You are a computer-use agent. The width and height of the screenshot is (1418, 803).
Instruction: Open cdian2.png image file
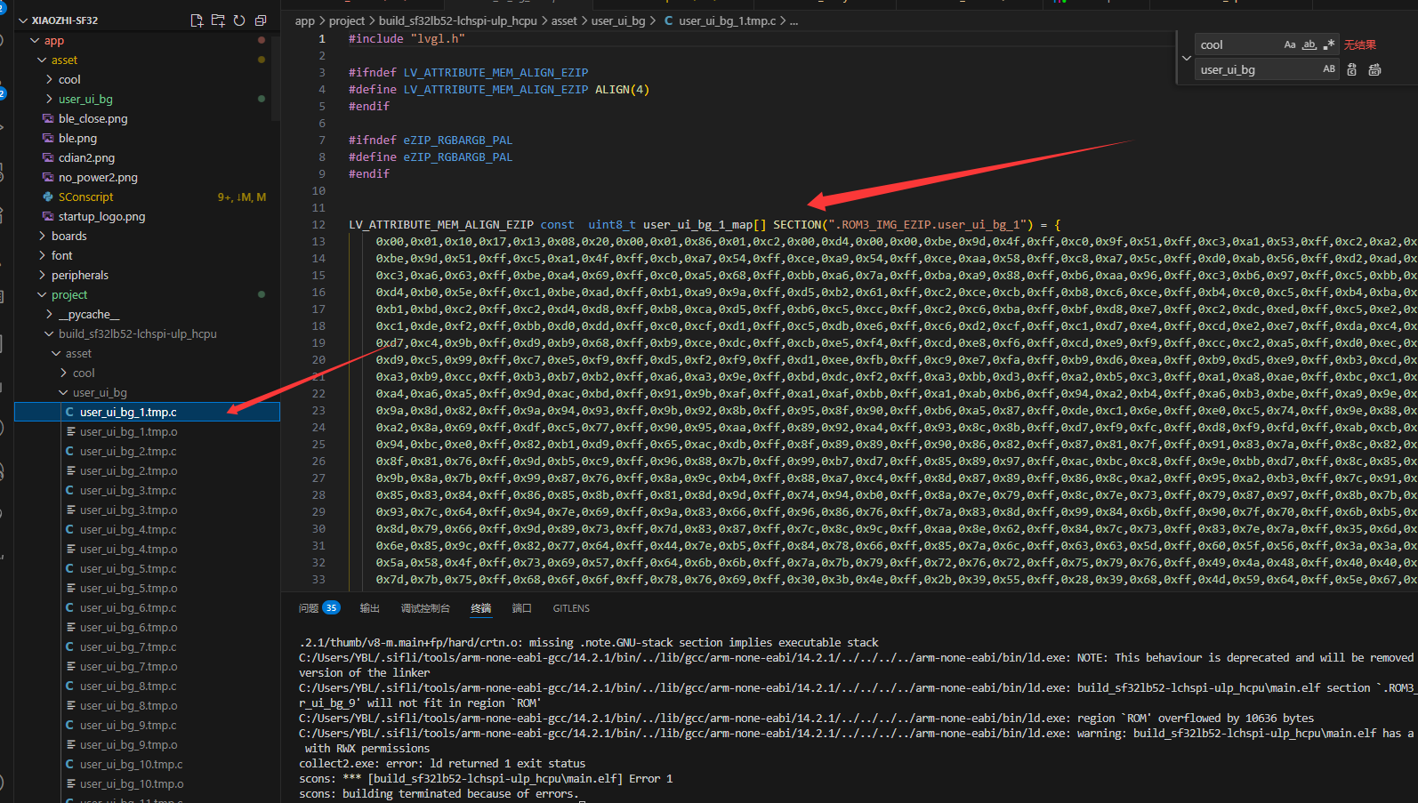point(86,157)
